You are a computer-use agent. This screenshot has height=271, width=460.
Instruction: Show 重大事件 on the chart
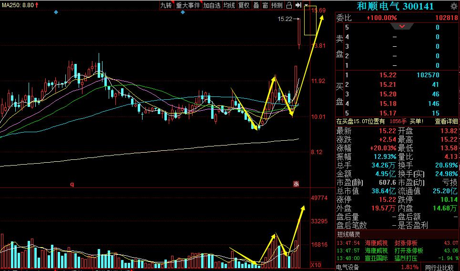coord(188,5)
